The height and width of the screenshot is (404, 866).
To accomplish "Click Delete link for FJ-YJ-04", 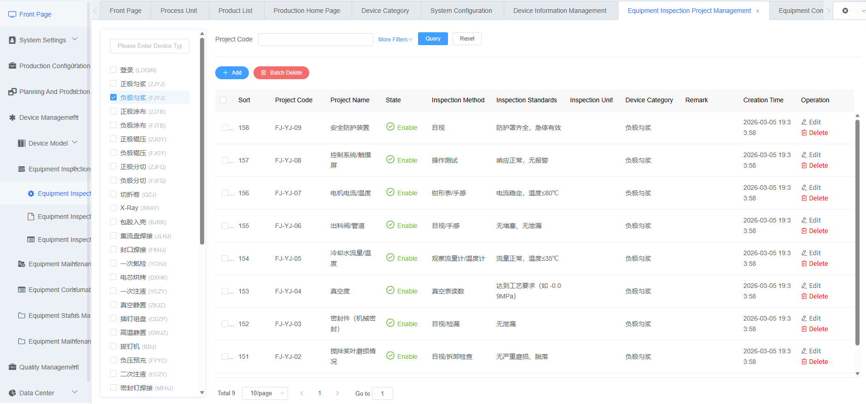I will (814, 296).
